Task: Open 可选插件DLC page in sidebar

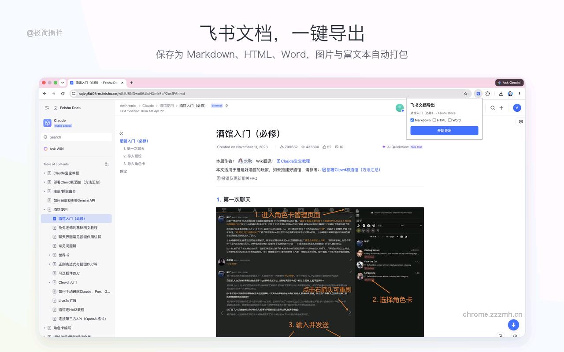Action: 69,273
